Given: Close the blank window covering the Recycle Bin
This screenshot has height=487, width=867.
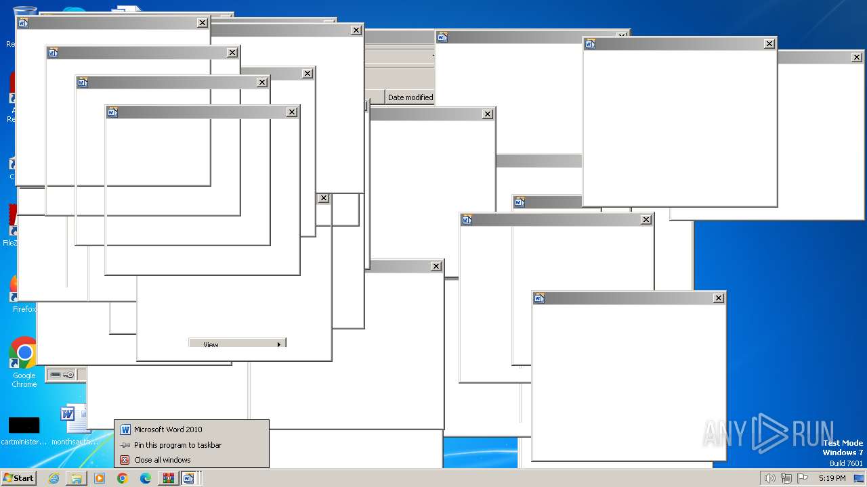Looking at the screenshot, I should (203, 23).
